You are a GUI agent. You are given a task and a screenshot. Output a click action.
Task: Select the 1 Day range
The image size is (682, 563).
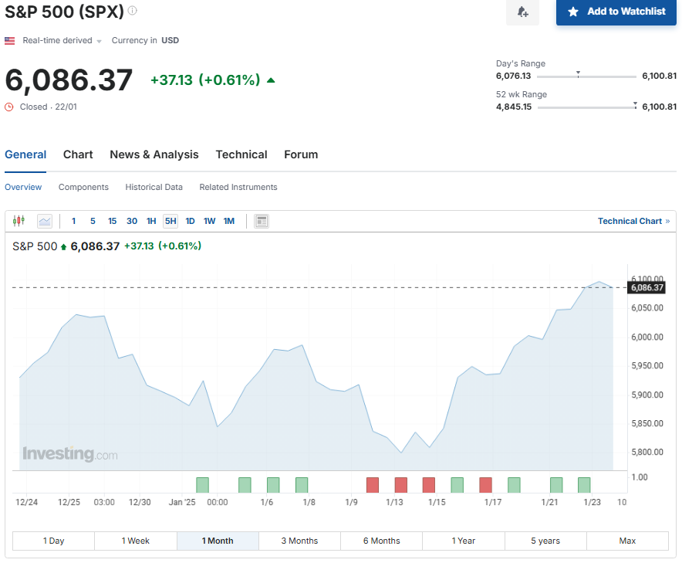[53, 541]
